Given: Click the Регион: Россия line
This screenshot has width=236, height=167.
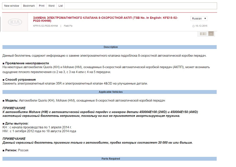Looking at the screenshot, I should (15, 150).
